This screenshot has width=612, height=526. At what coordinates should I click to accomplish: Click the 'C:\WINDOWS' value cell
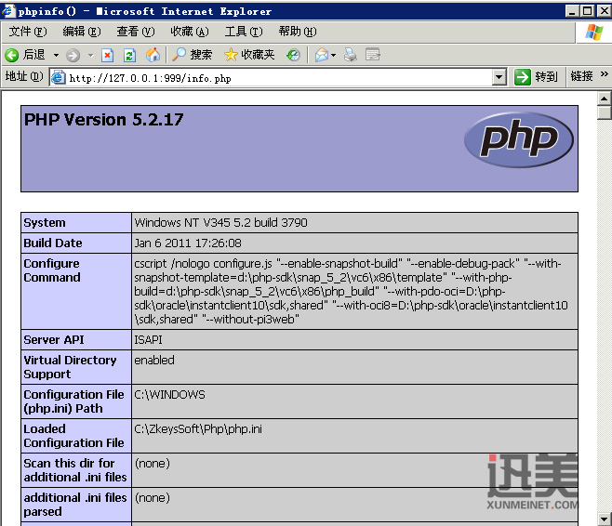tap(354, 401)
